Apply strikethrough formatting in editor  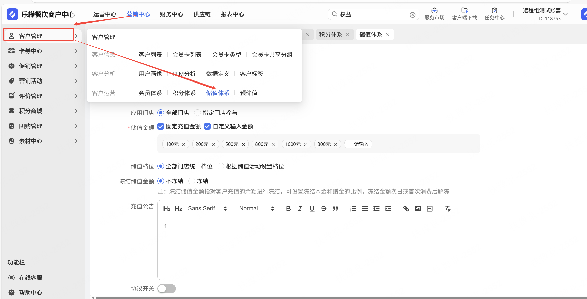323,209
